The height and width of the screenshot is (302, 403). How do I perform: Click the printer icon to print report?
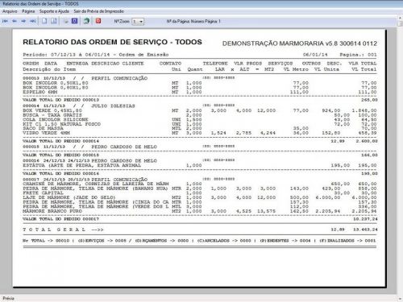tap(66, 21)
